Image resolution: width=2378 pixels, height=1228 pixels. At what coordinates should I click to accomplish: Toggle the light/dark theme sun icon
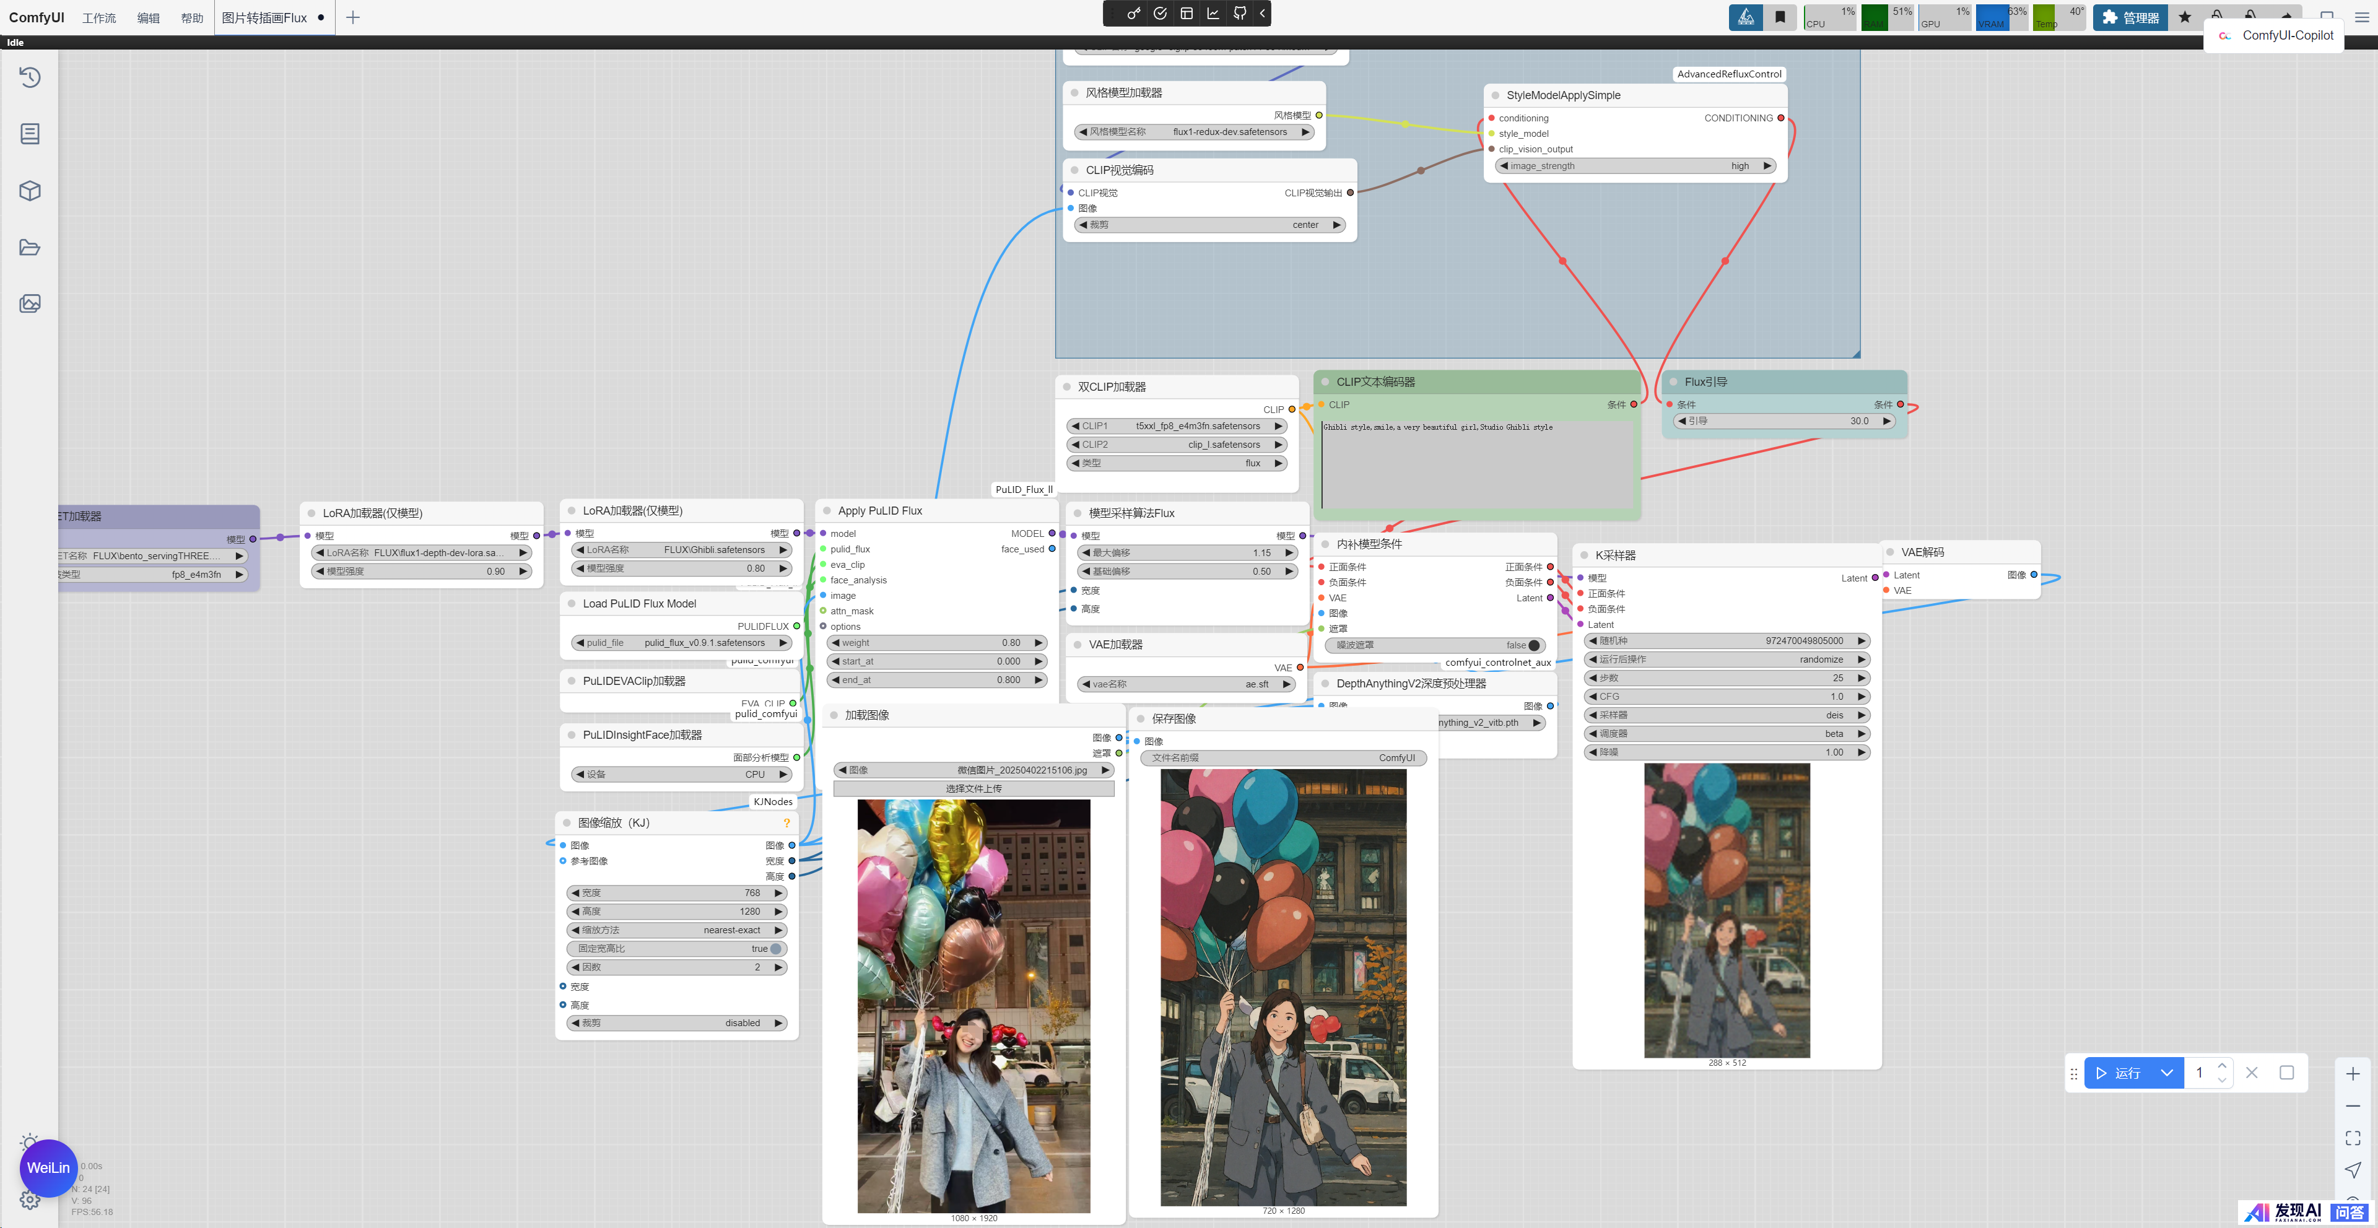tap(30, 1142)
